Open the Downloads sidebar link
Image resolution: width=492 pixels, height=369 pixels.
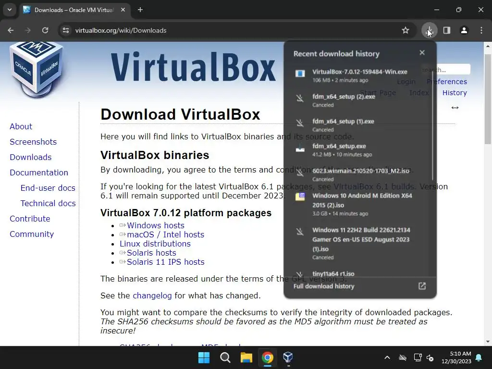coord(31,157)
